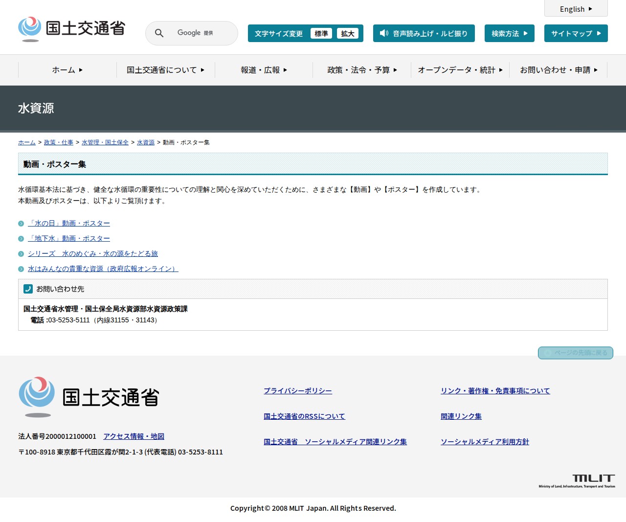The height and width of the screenshot is (522, 626).
Task: Open the シリーズ 水のめぐみ・水の源をたどる旅 link
Action: [x=93, y=253]
